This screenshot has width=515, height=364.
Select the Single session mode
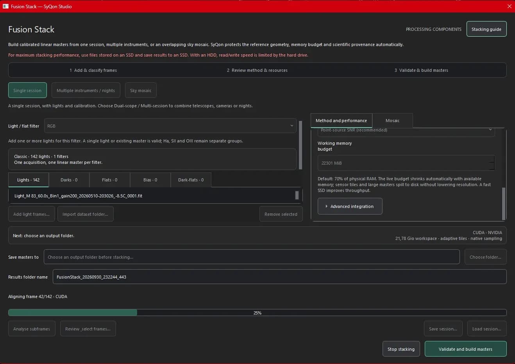click(27, 91)
